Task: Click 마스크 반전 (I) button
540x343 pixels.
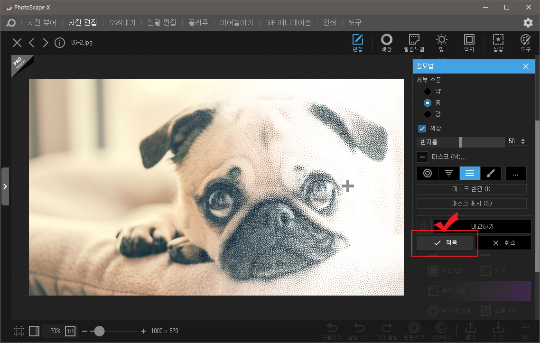Action: coord(472,189)
